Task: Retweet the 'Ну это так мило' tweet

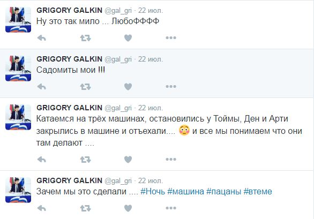Action: tap(86, 38)
